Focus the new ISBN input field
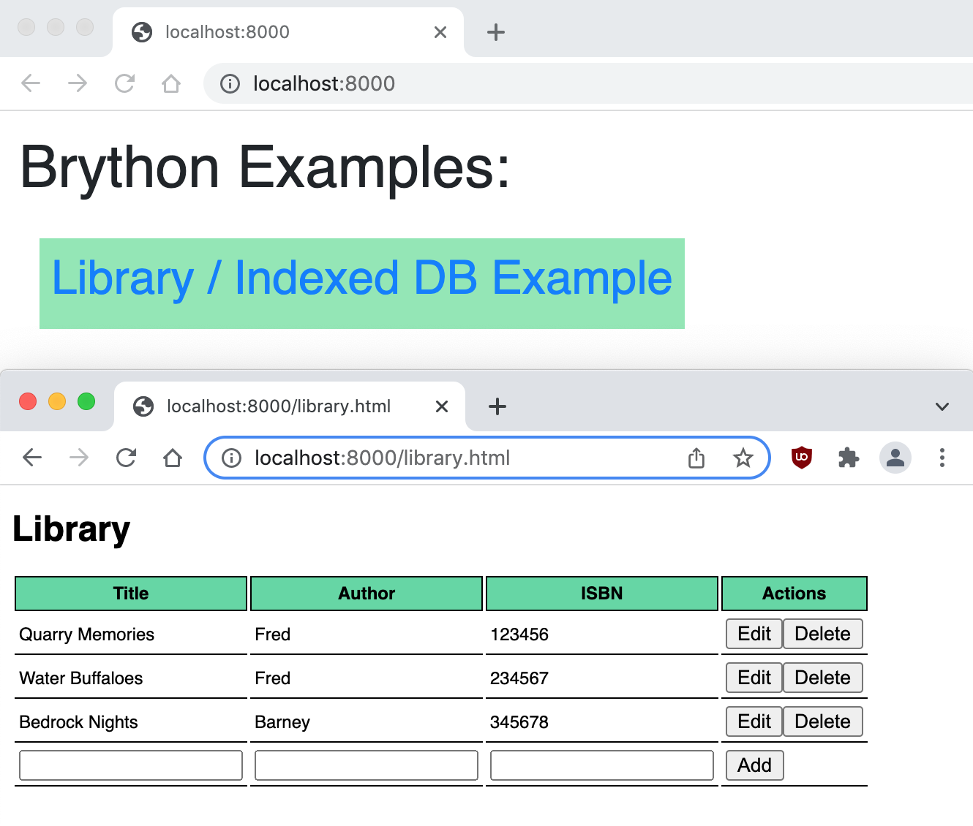Viewport: 973px width, 826px height. (x=602, y=765)
